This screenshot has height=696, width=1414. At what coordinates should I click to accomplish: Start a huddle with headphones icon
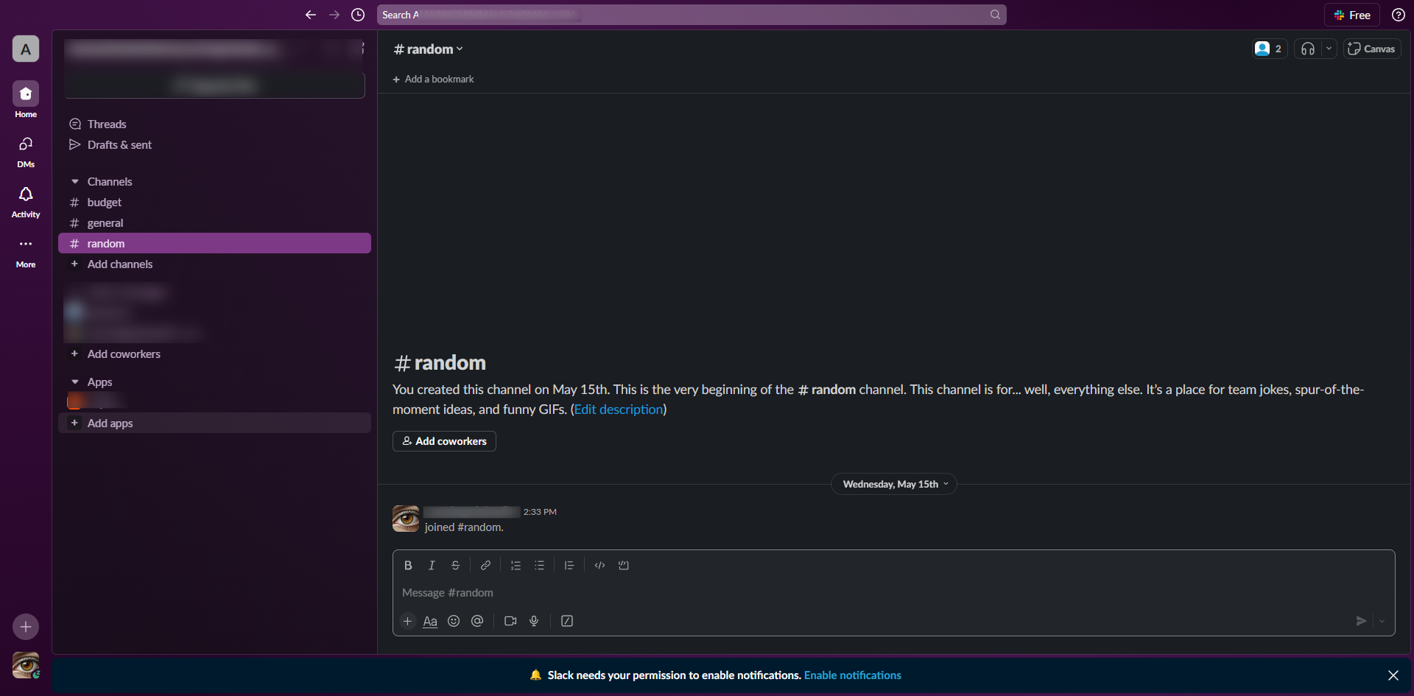coord(1308,49)
